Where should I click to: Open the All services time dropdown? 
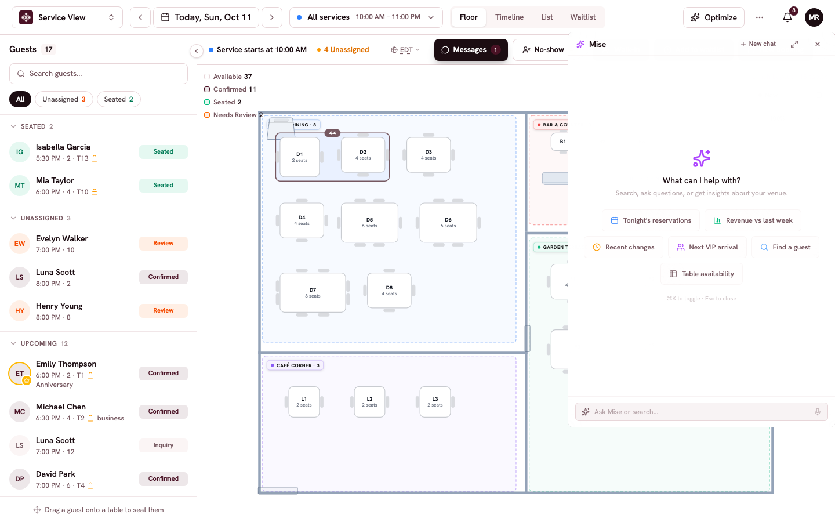click(x=366, y=17)
